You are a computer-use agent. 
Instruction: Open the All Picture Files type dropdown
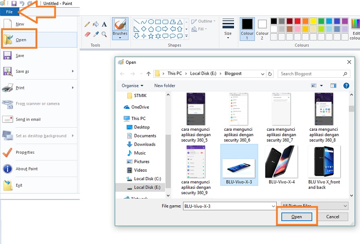pos(315,206)
